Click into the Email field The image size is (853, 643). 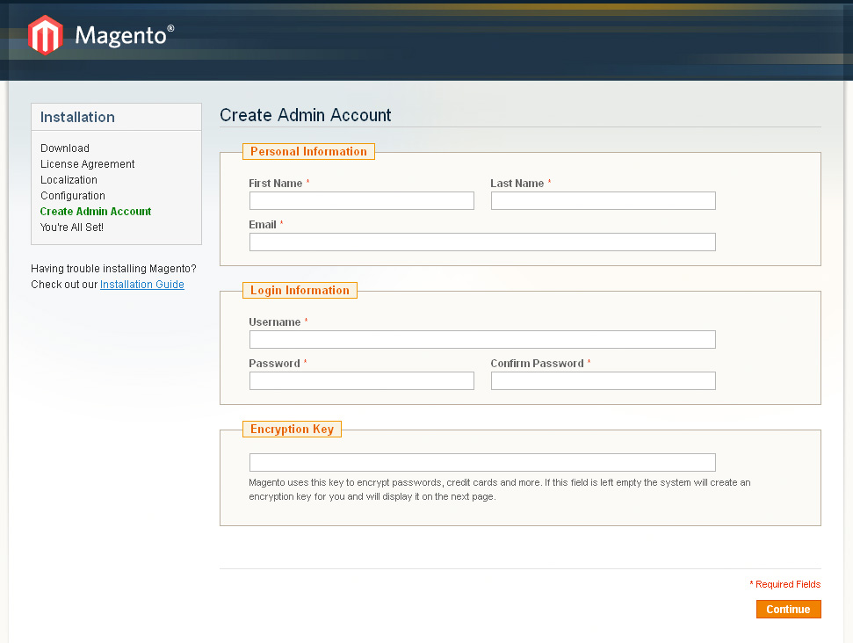(x=482, y=242)
